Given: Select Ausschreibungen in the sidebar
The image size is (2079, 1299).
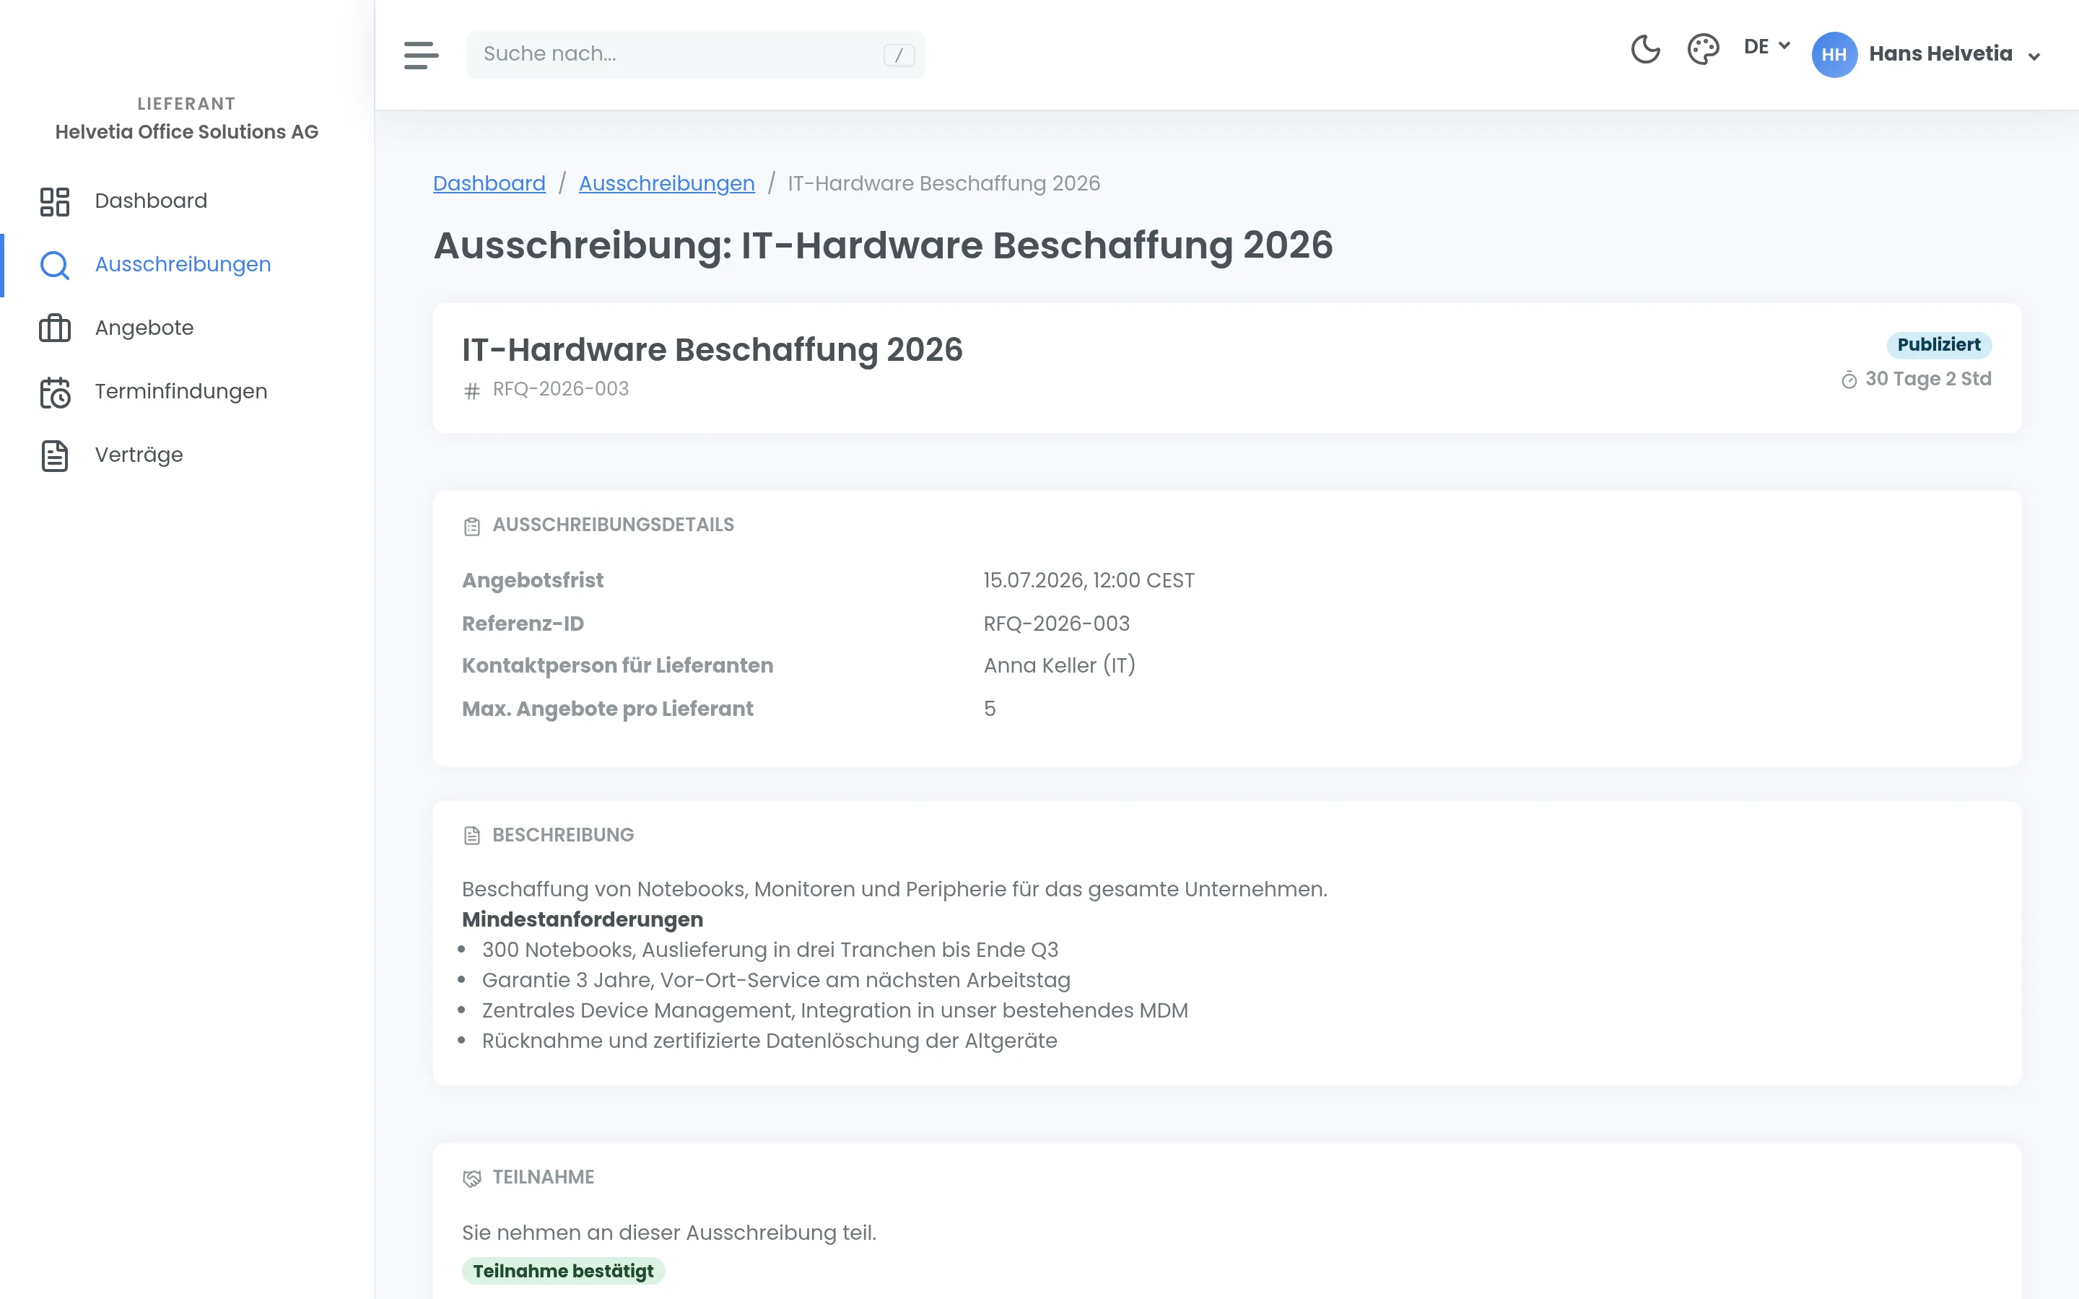Looking at the screenshot, I should tap(187, 265).
